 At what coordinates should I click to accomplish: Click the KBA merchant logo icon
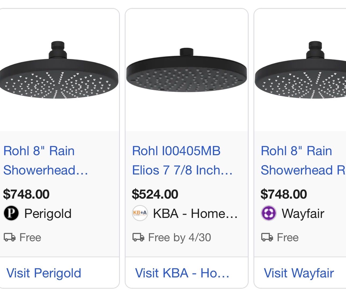coord(140,213)
